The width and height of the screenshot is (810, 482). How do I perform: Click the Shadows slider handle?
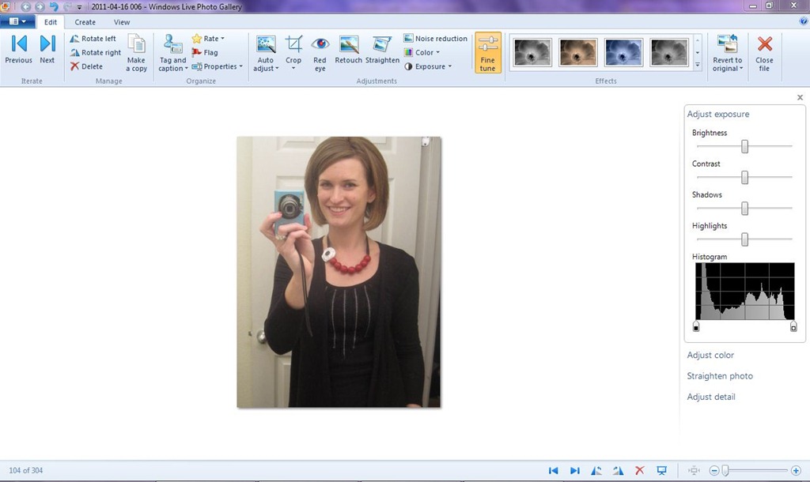tap(744, 209)
